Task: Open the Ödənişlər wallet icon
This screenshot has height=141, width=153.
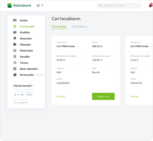Action: [x=15, y=45]
